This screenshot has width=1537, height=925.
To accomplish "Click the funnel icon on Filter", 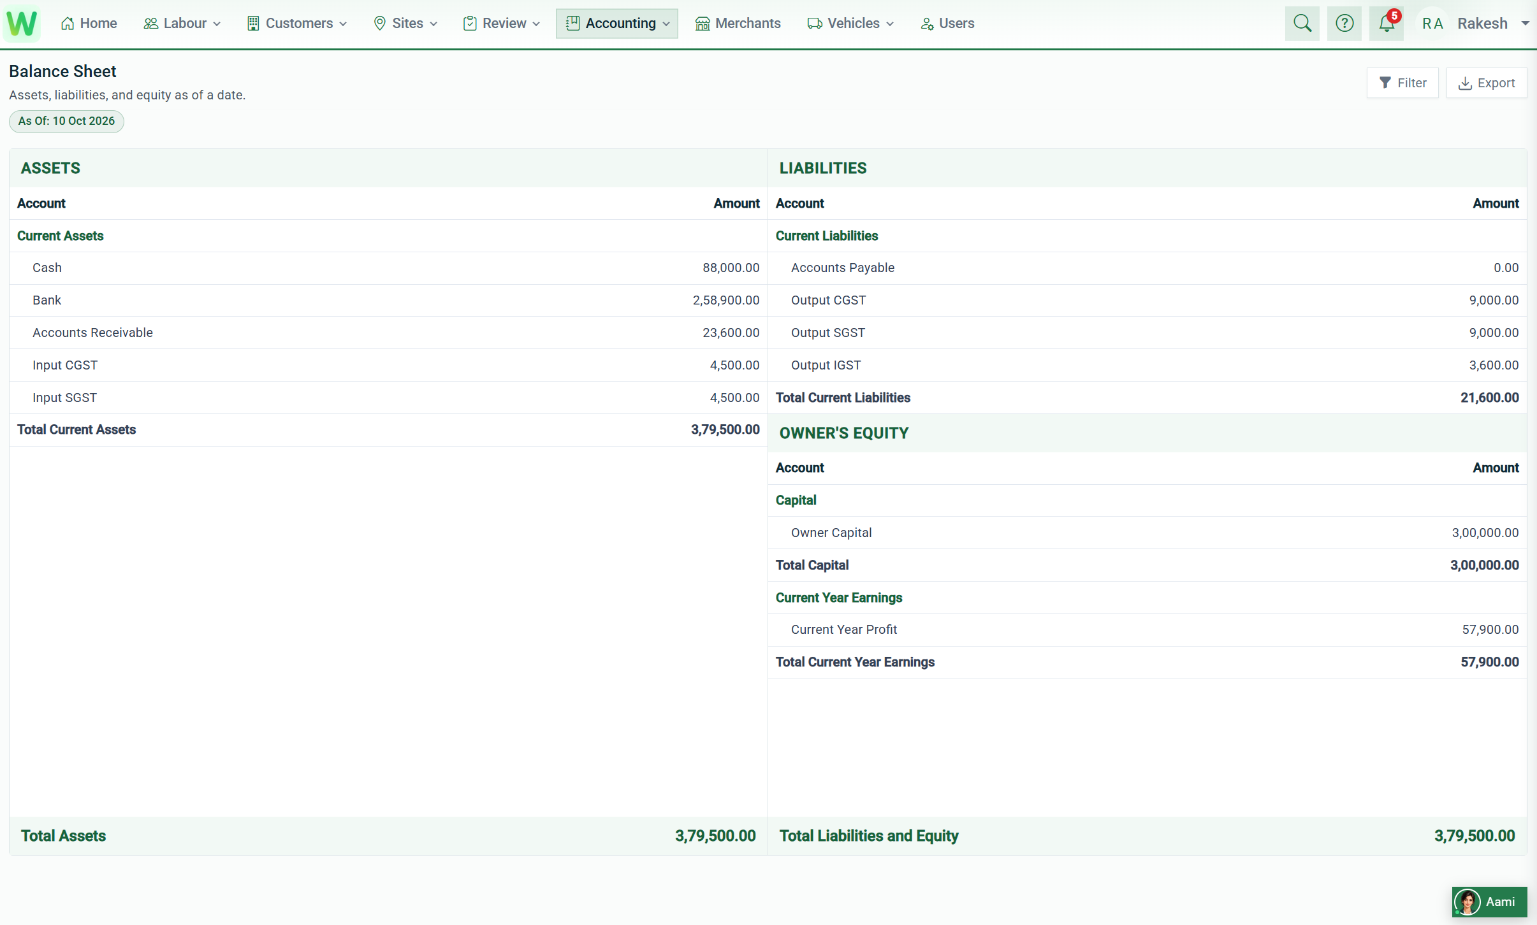I will click(x=1385, y=83).
